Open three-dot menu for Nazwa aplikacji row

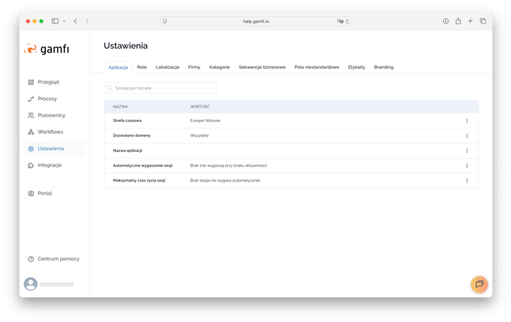tap(467, 150)
